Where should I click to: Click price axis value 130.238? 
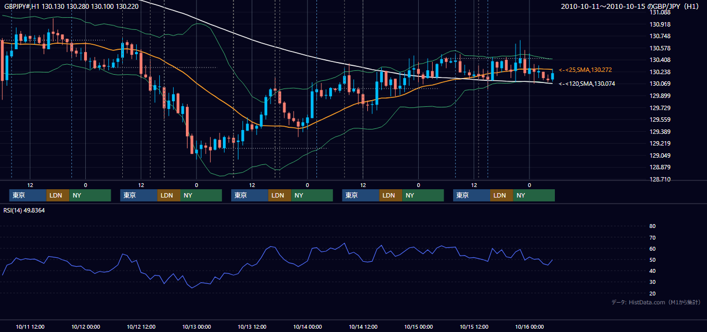tap(659, 72)
